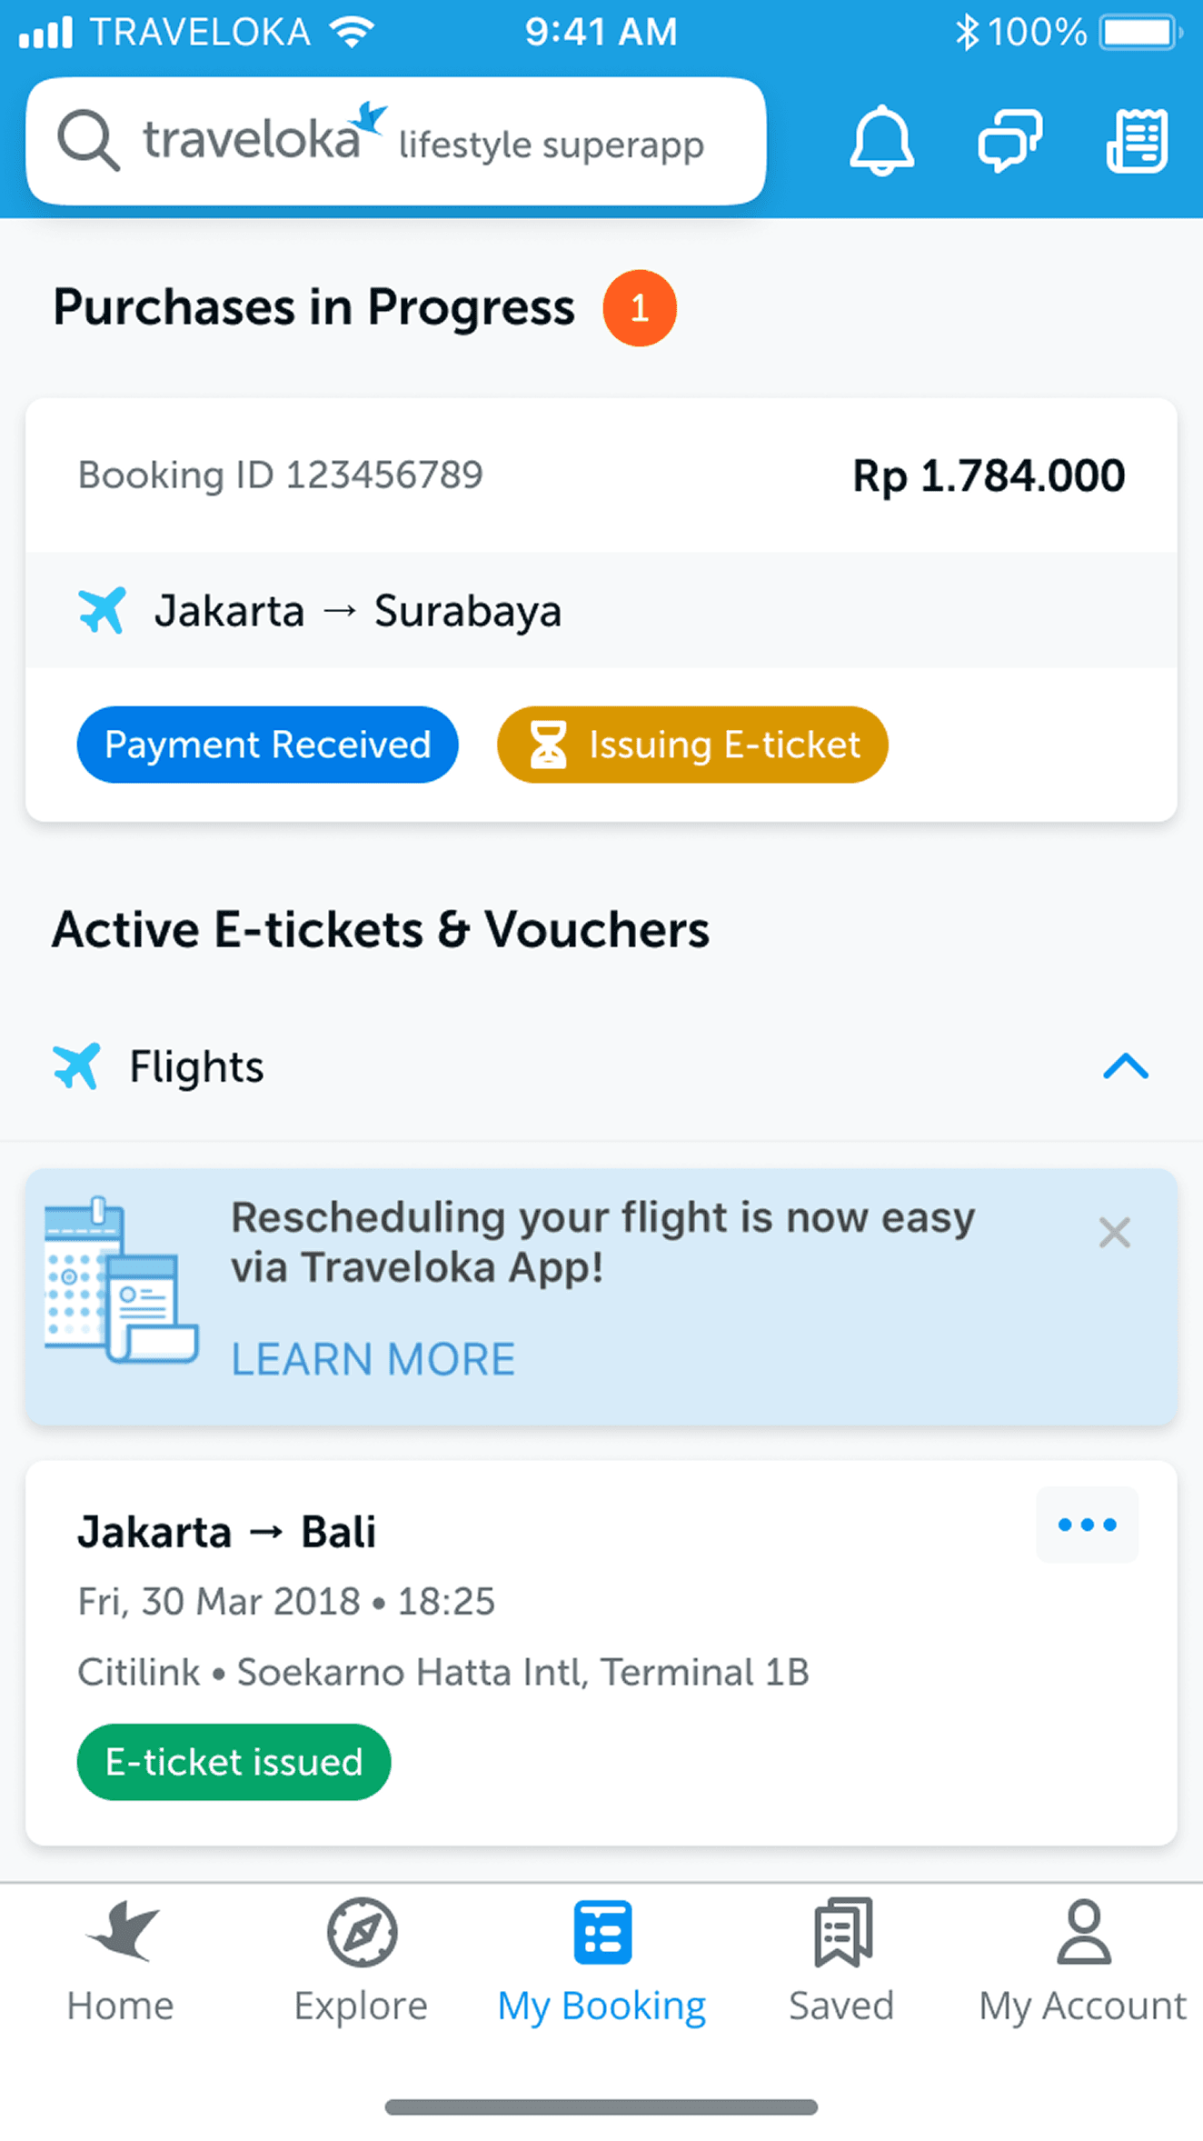The height and width of the screenshot is (2141, 1203).
Task: Open the notifications bell
Action: [x=880, y=141]
